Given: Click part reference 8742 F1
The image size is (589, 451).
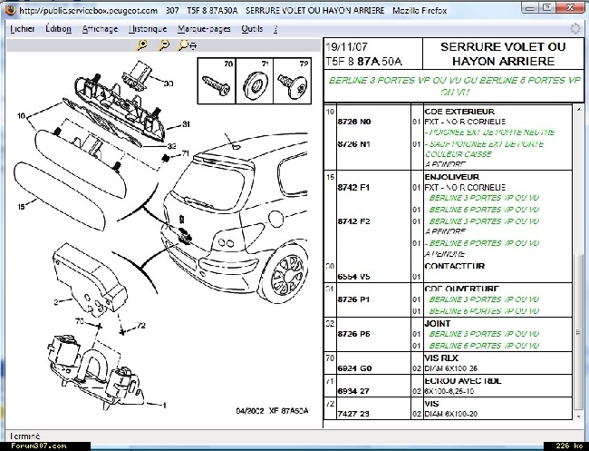Looking at the screenshot, I should pos(353,187).
